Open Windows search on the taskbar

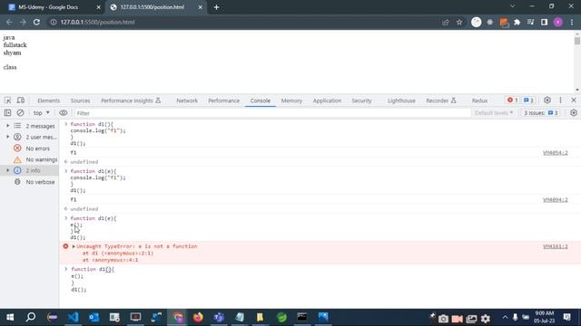(31, 317)
